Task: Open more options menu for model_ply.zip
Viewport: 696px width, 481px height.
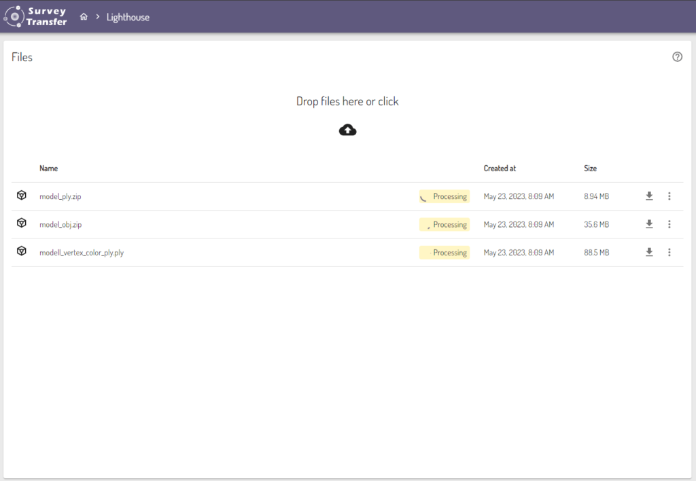Action: (x=669, y=196)
